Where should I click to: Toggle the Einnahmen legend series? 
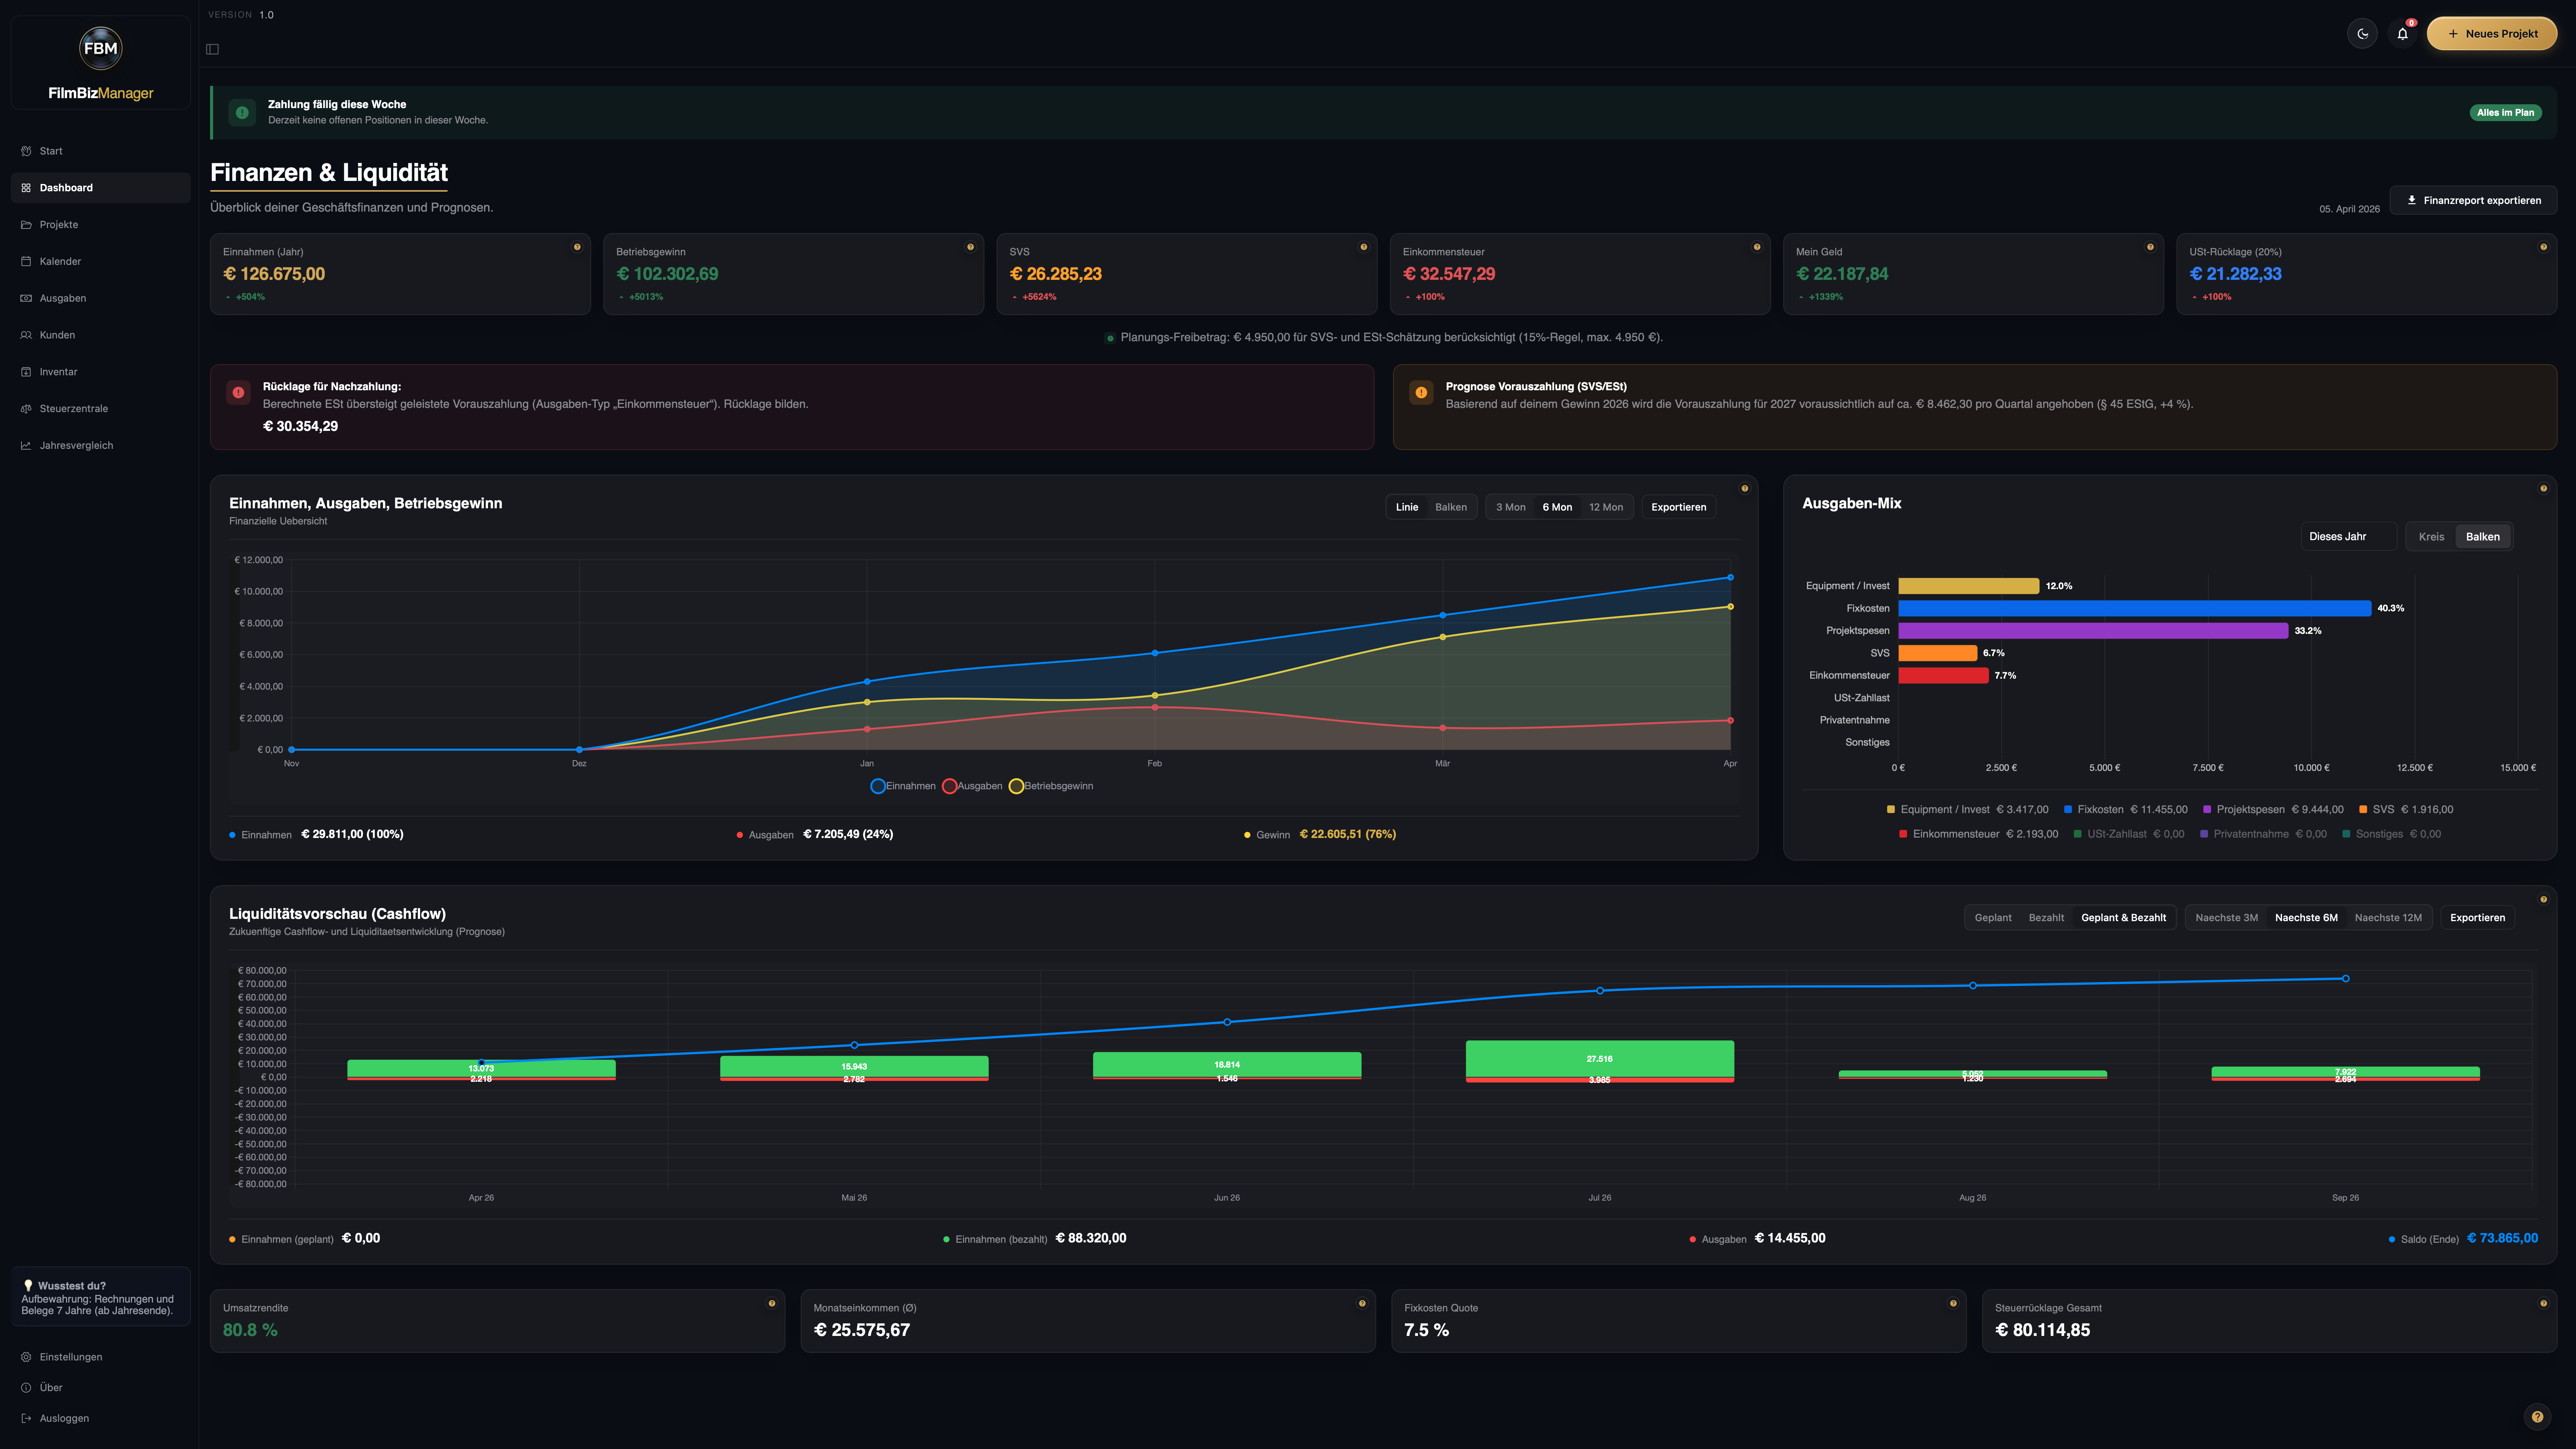(903, 786)
